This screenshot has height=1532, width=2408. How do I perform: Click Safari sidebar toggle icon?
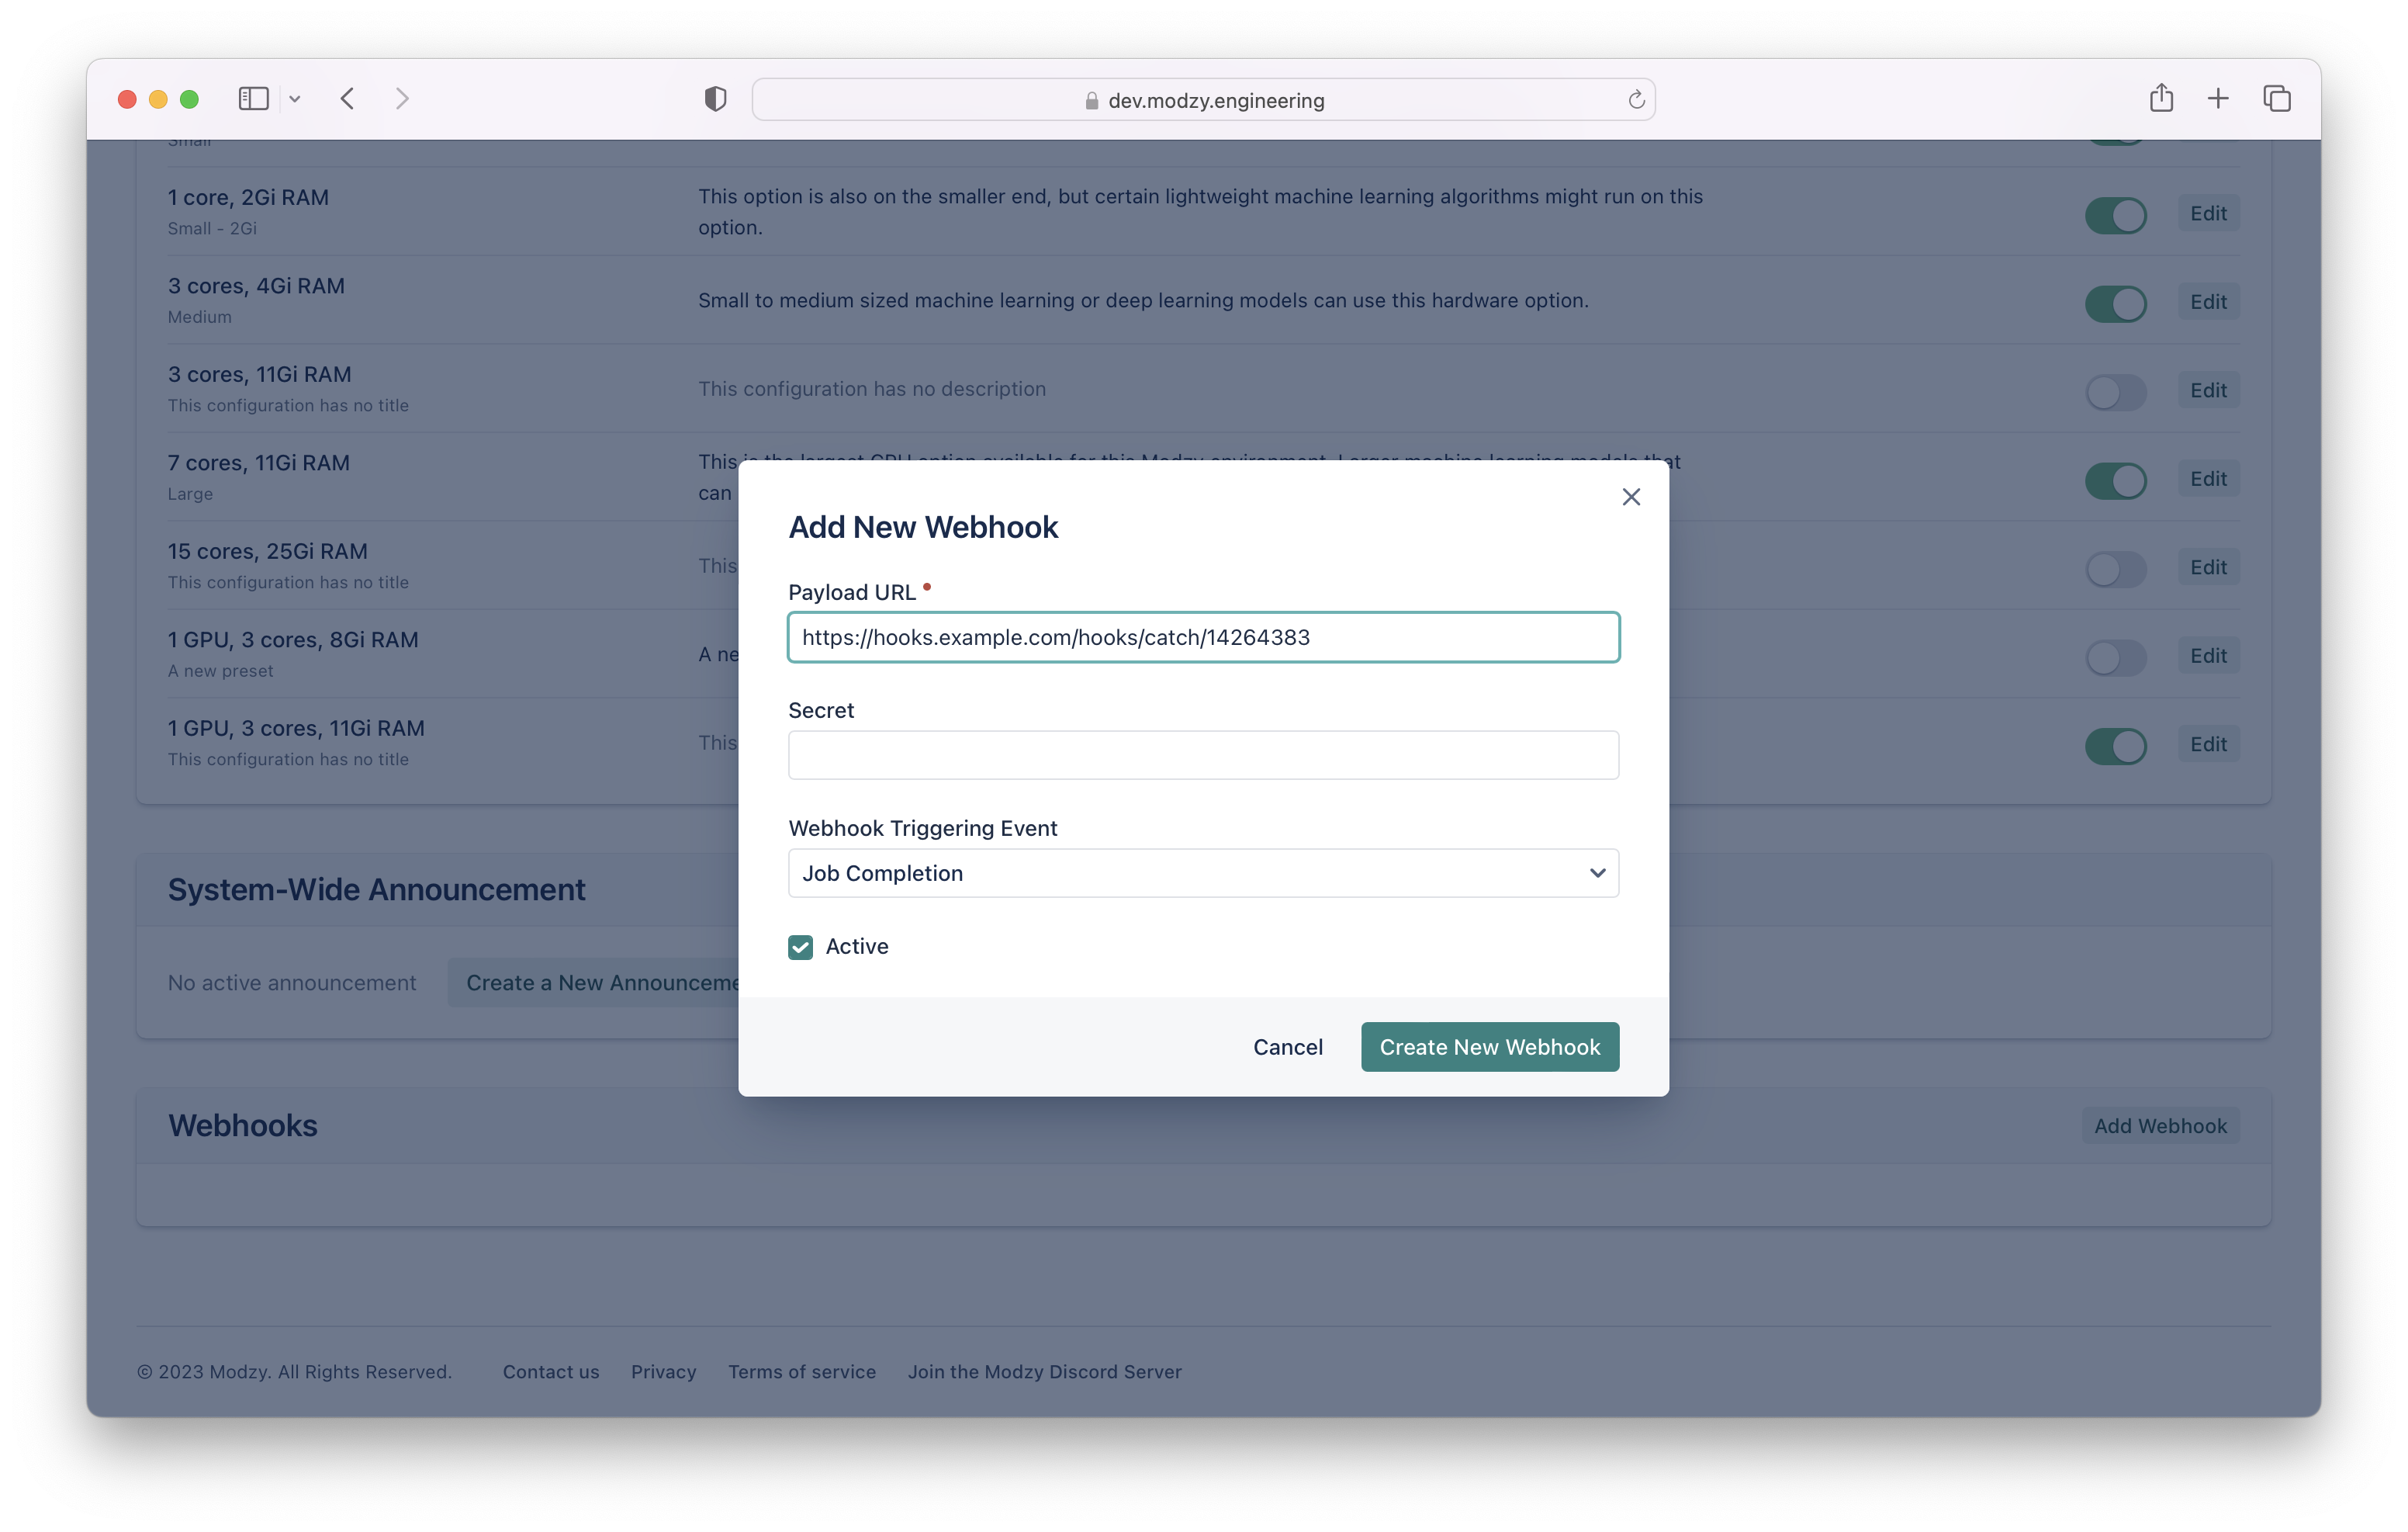253,99
